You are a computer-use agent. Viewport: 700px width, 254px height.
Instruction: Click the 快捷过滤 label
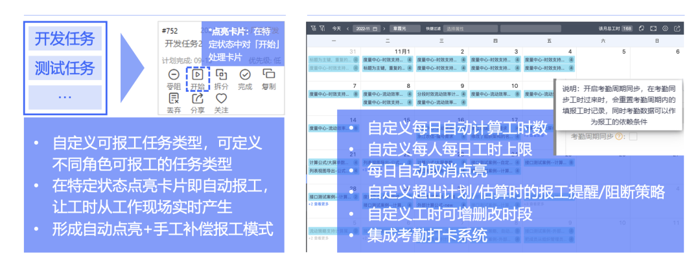[x=434, y=28]
